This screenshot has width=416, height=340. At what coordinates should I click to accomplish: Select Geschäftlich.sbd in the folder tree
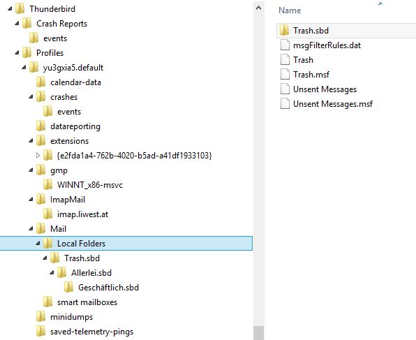[108, 288]
